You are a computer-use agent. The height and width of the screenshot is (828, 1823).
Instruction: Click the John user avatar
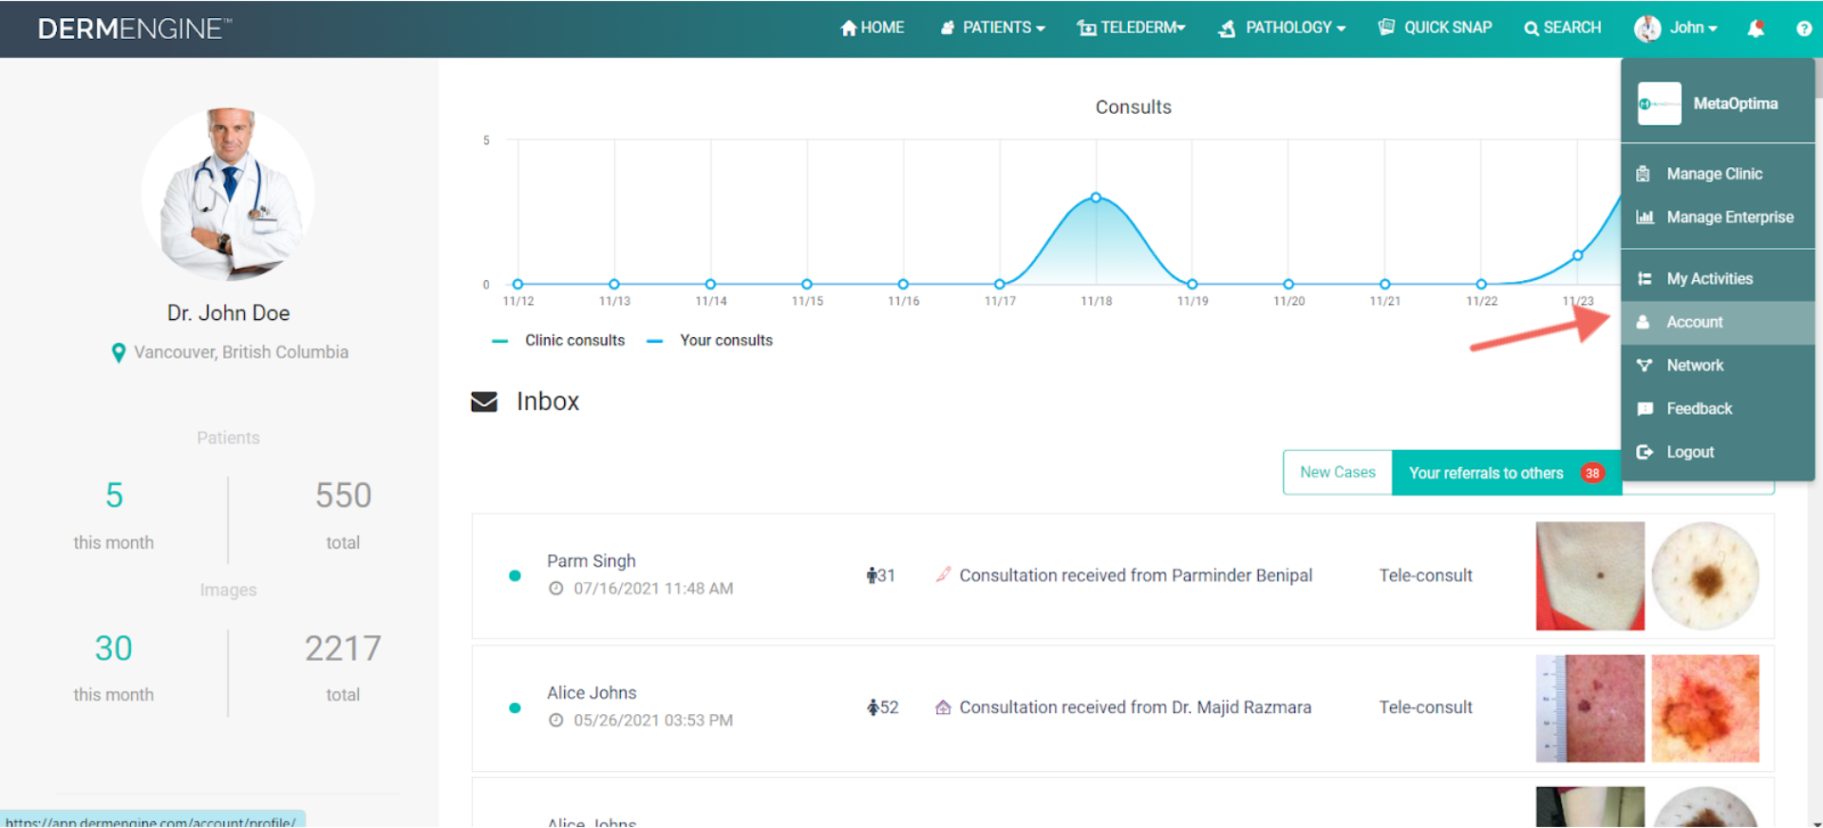1647,28
